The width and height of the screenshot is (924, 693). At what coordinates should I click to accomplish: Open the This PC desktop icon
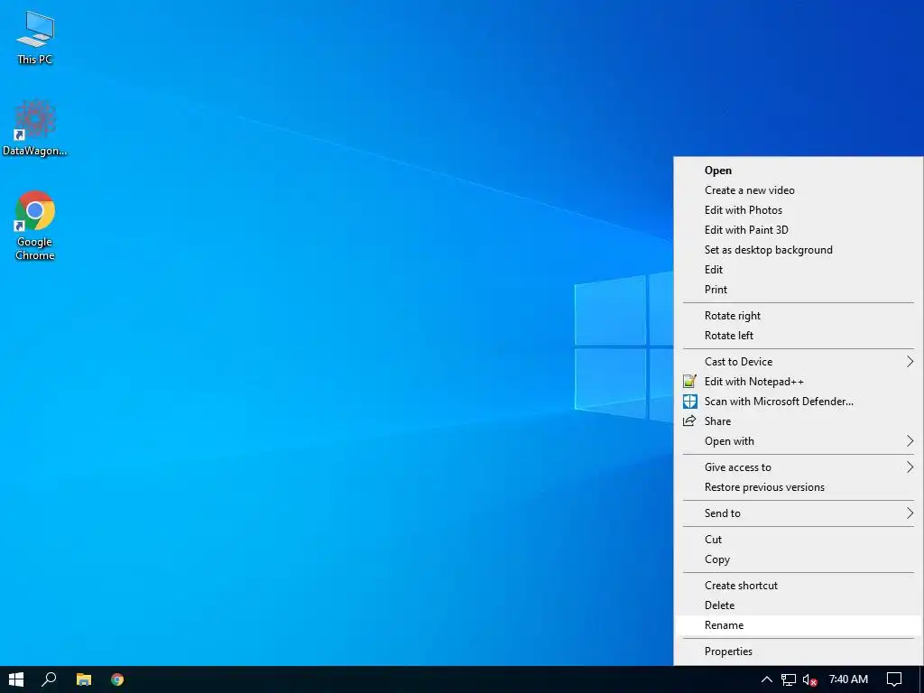coord(35,38)
